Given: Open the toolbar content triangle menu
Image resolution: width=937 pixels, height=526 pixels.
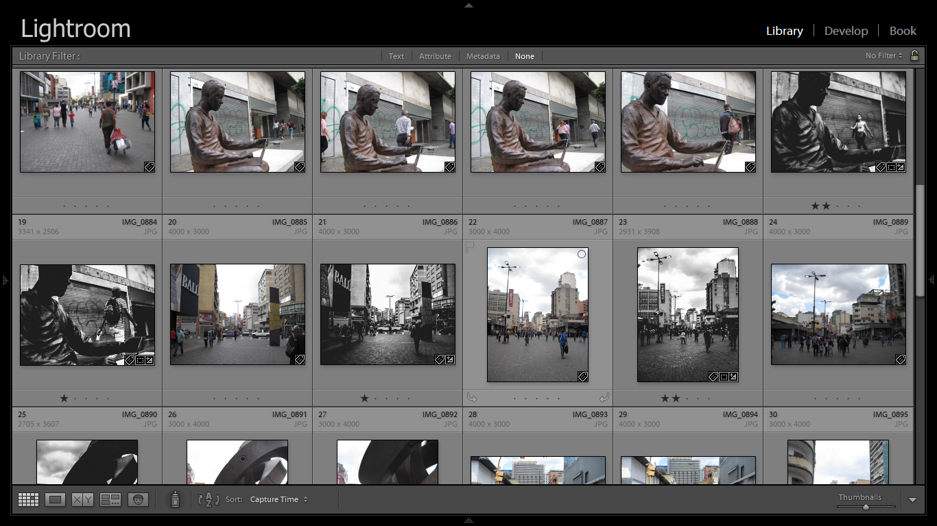Looking at the screenshot, I should coord(912,500).
